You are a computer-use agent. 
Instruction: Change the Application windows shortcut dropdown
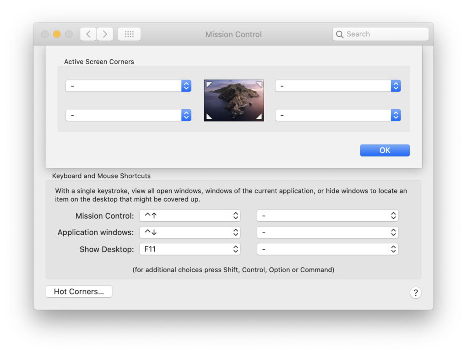(x=190, y=232)
